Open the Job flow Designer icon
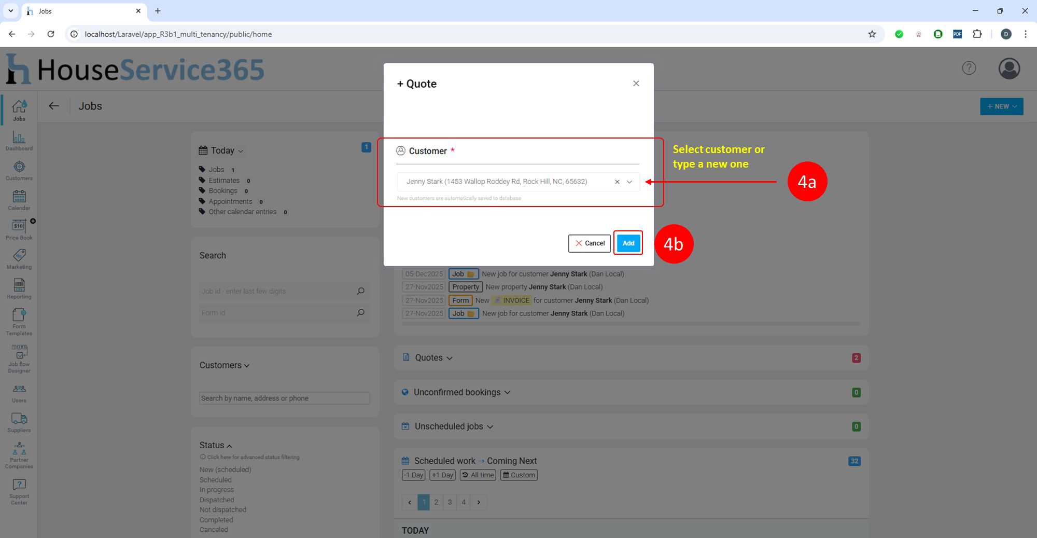 coord(19,358)
